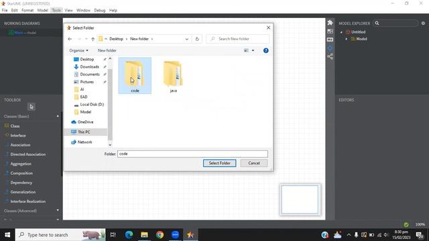Click the Select Folder button
Image resolution: width=429 pixels, height=241 pixels.
coord(219,163)
